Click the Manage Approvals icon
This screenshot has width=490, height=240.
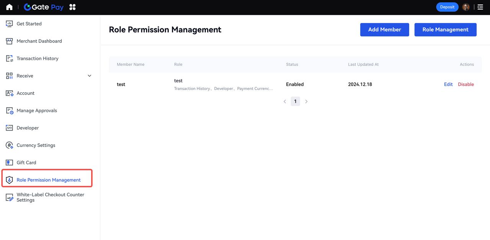10,111
